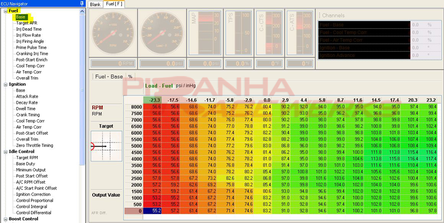
Task: Collapse the Fuel tree group
Action: (6, 11)
